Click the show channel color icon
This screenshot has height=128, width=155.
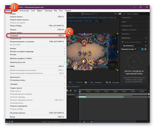[x=92, y=83]
